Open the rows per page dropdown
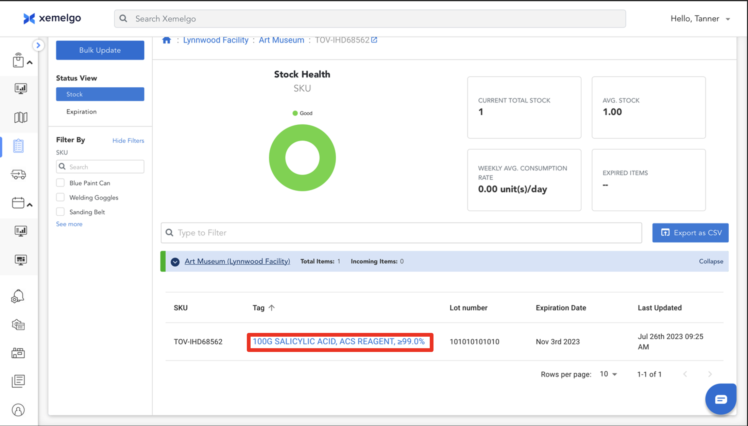748x426 pixels. click(x=608, y=374)
